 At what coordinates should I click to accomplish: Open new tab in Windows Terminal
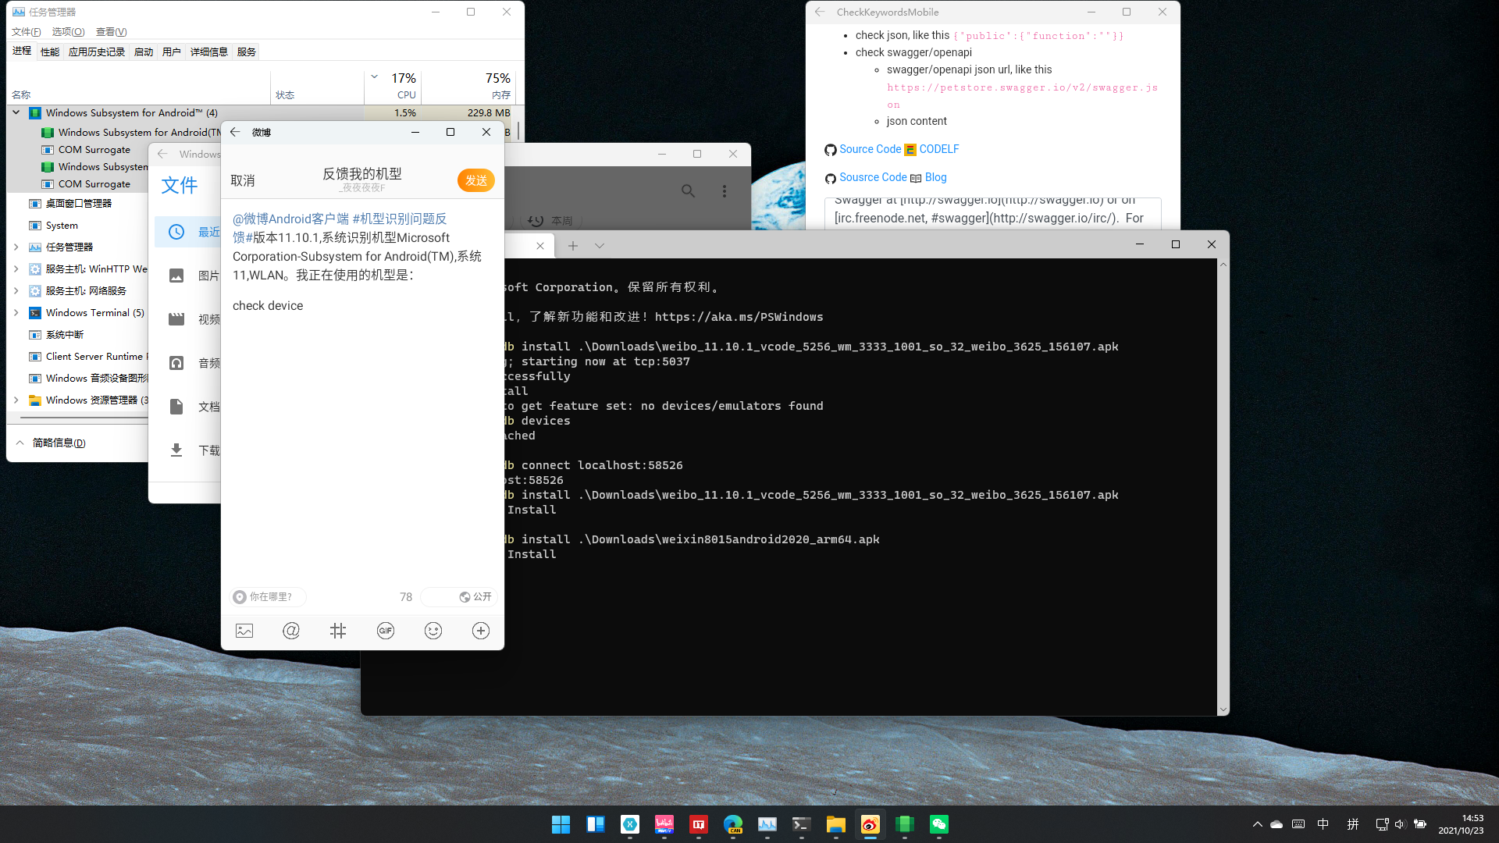tap(573, 246)
